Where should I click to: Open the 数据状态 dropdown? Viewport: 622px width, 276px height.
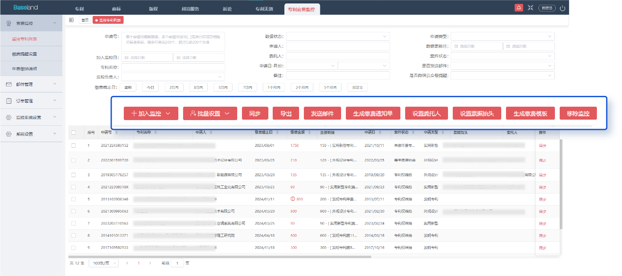(x=338, y=36)
